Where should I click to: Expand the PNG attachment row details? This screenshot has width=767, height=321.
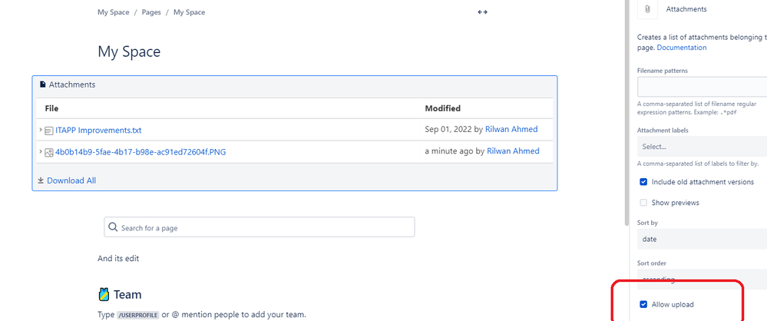click(x=40, y=152)
